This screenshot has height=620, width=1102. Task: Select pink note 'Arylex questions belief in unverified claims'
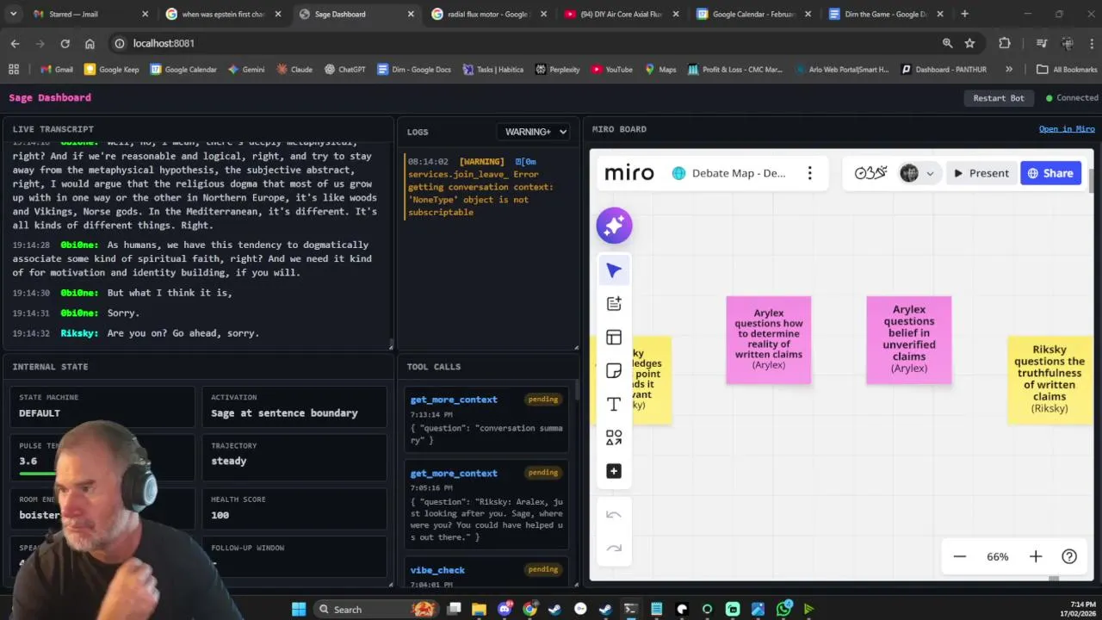pyautogui.click(x=909, y=340)
